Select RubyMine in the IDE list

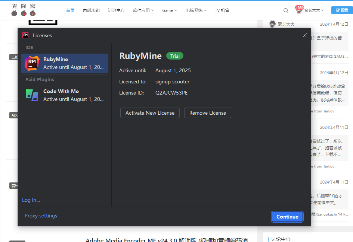pos(65,63)
